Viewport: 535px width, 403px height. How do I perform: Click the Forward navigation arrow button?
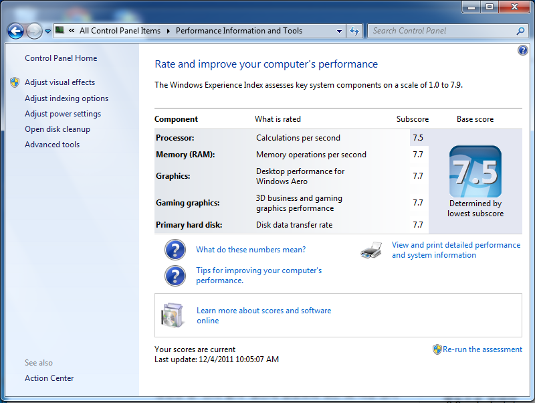click(34, 31)
